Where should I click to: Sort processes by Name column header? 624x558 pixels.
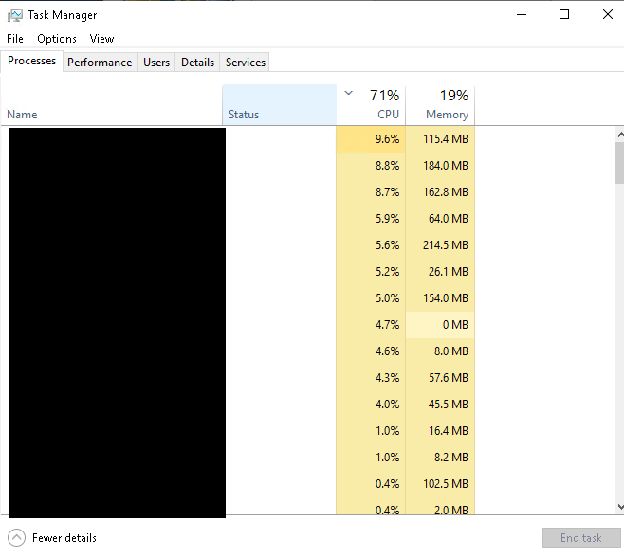(112, 105)
